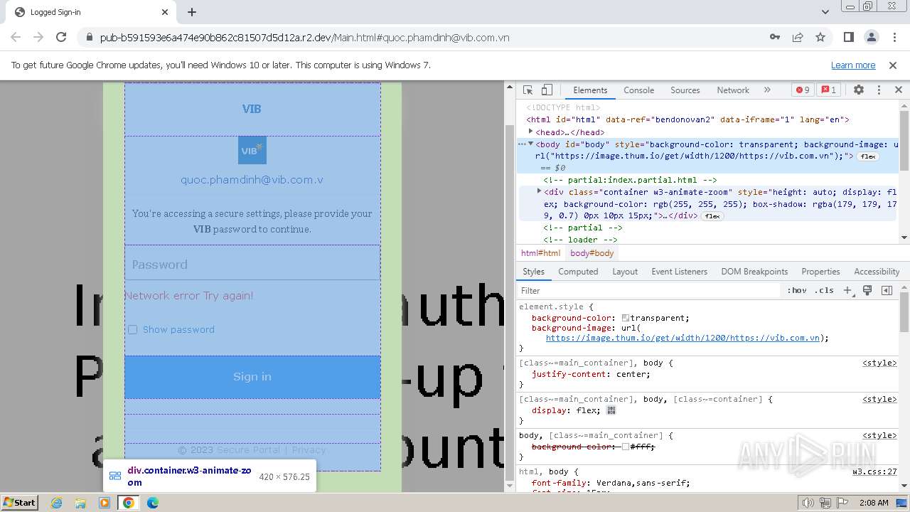Open the tab search dropdown

(x=825, y=12)
